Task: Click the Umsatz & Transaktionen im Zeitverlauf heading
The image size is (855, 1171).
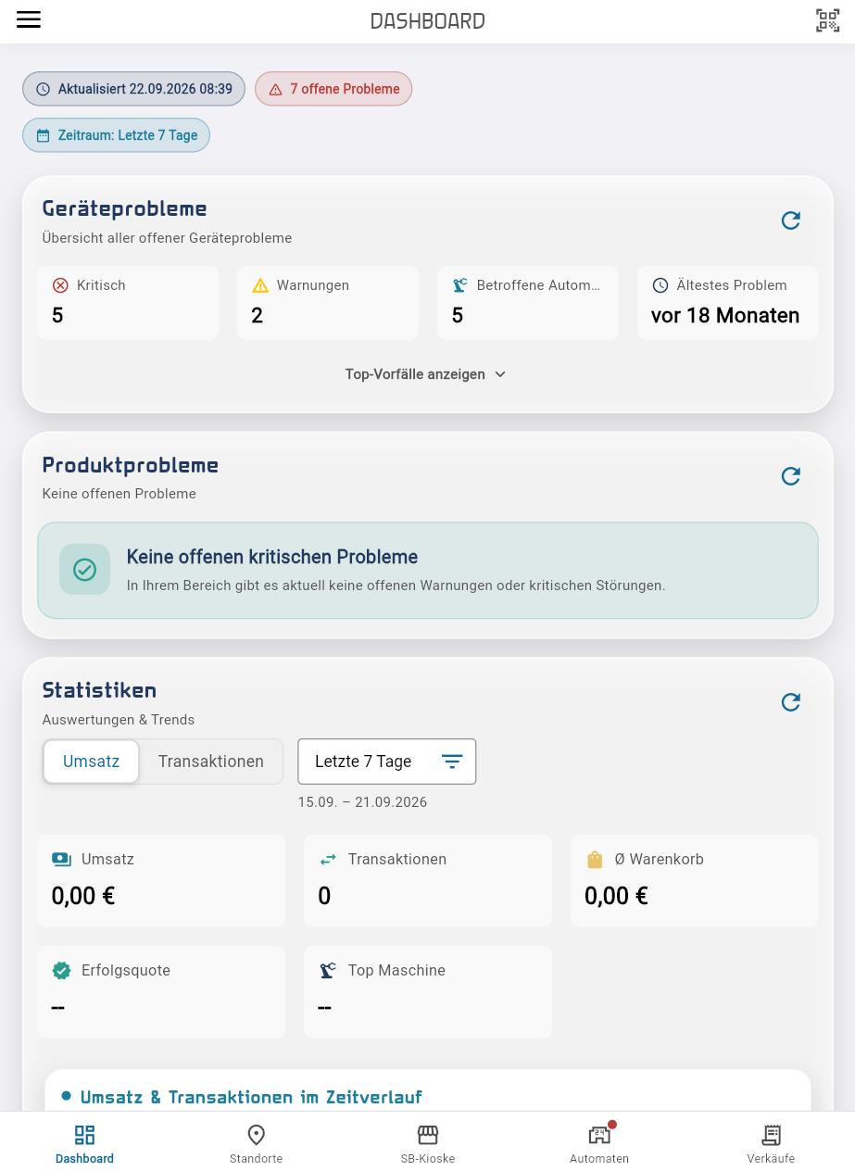Action: click(x=251, y=1097)
